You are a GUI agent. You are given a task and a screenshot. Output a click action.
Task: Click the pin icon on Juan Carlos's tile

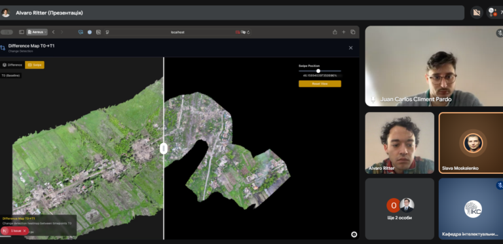(373, 100)
